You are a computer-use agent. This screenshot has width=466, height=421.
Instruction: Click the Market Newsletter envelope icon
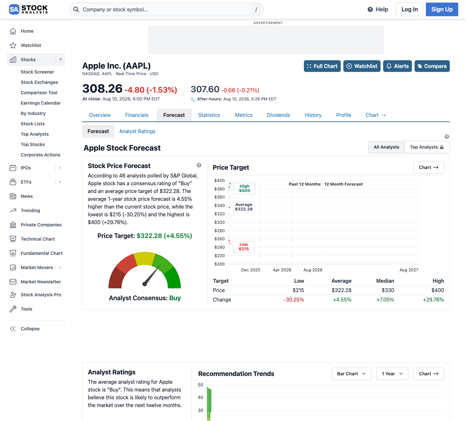pos(13,282)
